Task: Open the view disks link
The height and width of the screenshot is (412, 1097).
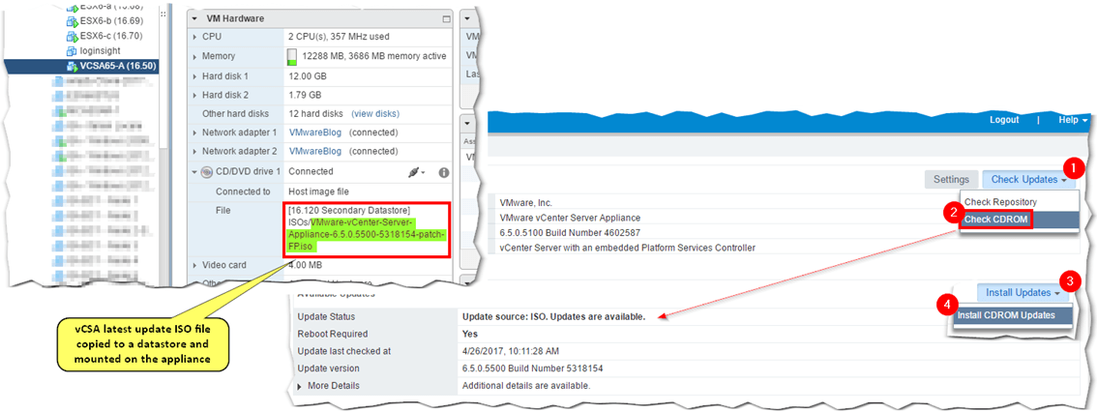Action: [x=375, y=113]
